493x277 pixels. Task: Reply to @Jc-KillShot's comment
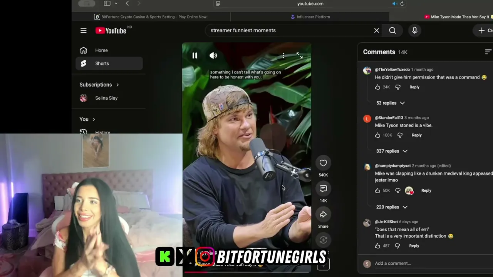[414, 246]
